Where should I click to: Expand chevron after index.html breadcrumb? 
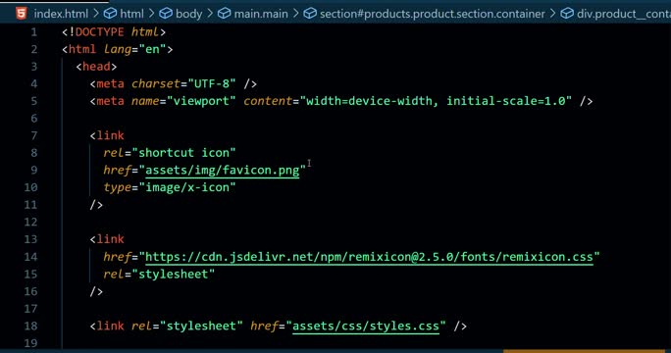[96, 14]
